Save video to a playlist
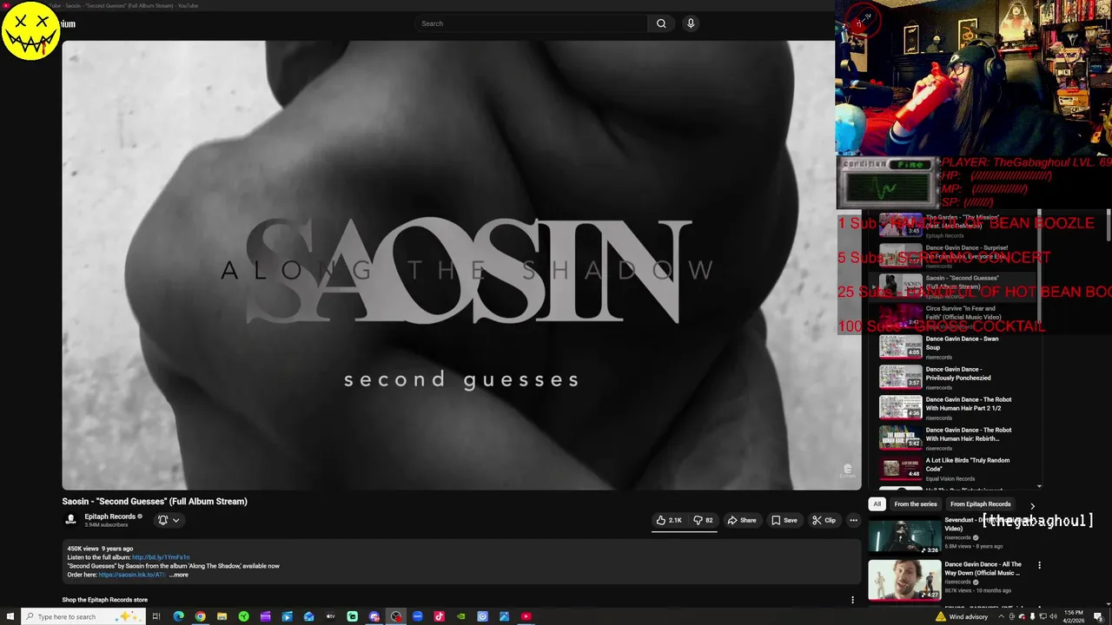 (784, 520)
